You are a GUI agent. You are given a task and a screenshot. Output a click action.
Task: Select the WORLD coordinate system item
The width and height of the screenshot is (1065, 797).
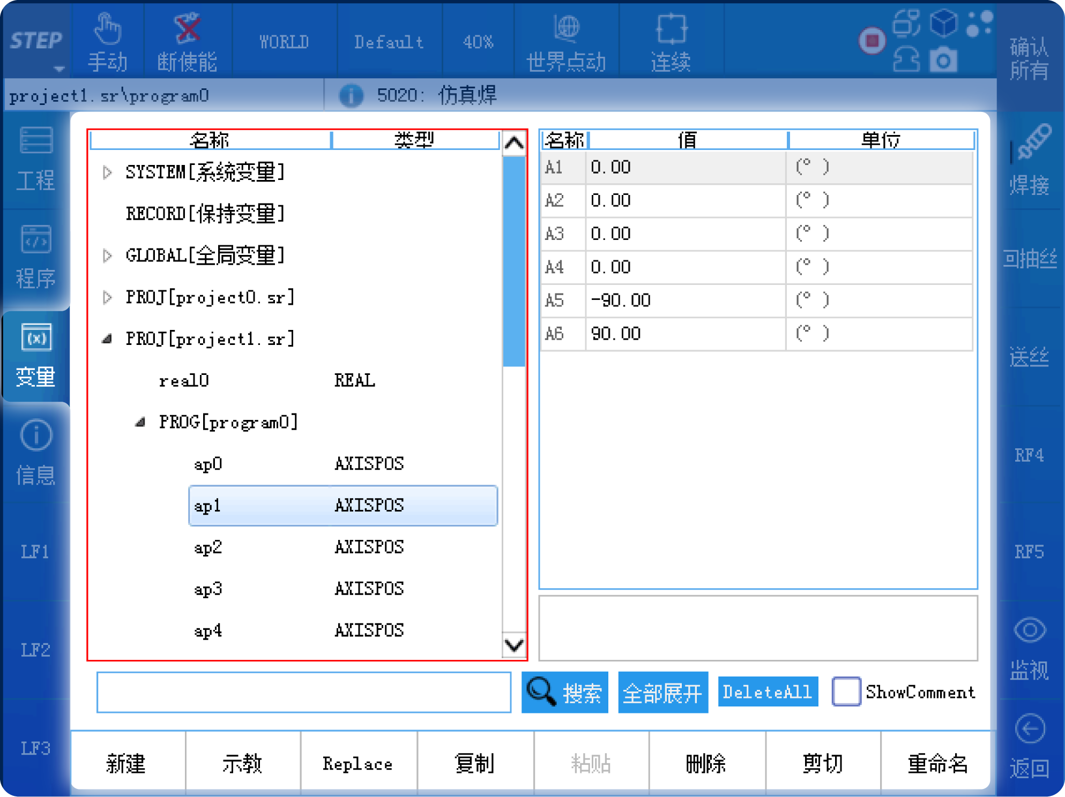point(284,42)
